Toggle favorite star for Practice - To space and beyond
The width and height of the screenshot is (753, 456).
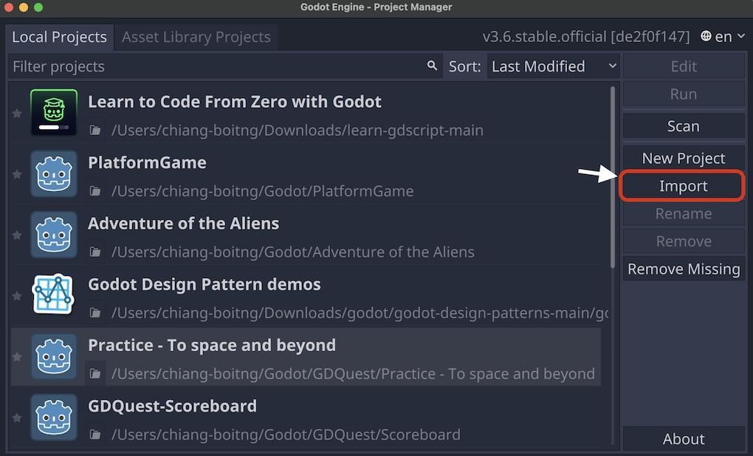tap(17, 356)
